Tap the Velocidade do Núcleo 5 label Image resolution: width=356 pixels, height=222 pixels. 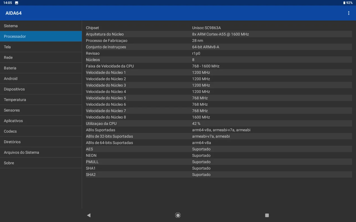106,98
